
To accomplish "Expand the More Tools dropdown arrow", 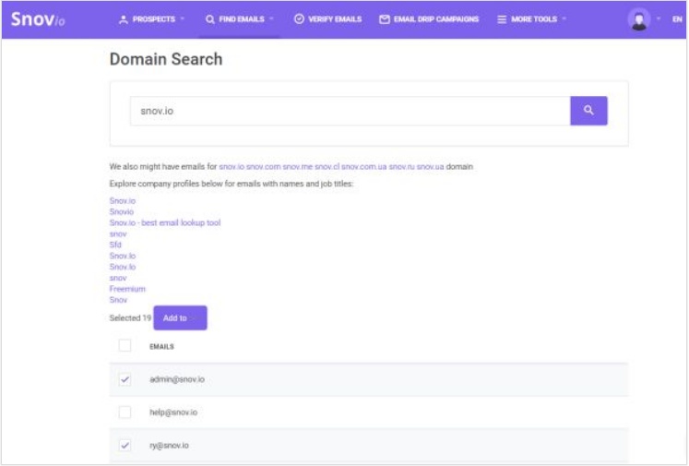I will coord(564,18).
